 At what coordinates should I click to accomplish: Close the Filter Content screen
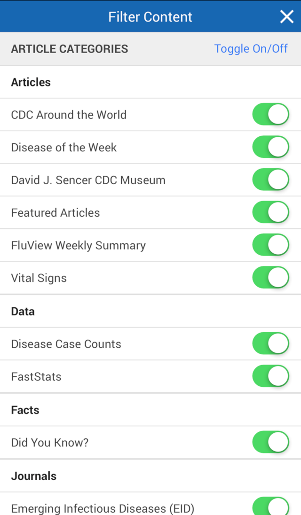(286, 17)
